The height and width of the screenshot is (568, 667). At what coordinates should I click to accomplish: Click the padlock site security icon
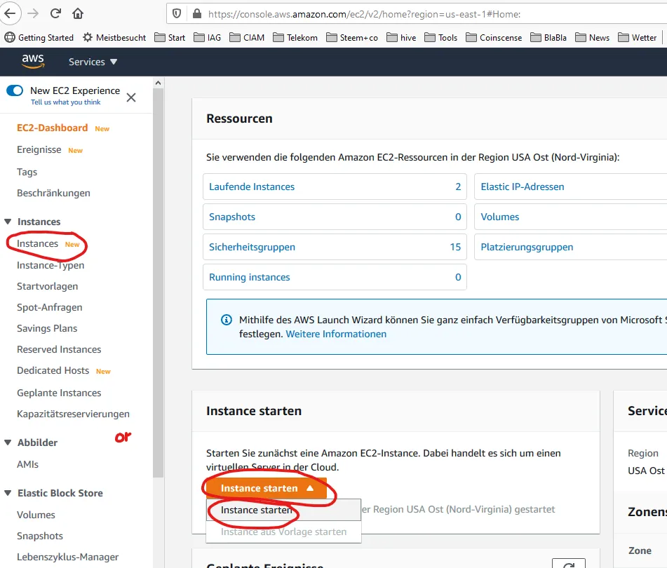tap(197, 14)
